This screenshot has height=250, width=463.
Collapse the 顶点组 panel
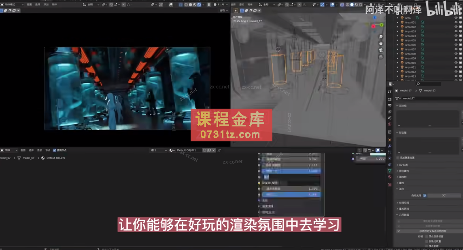click(x=397, y=105)
